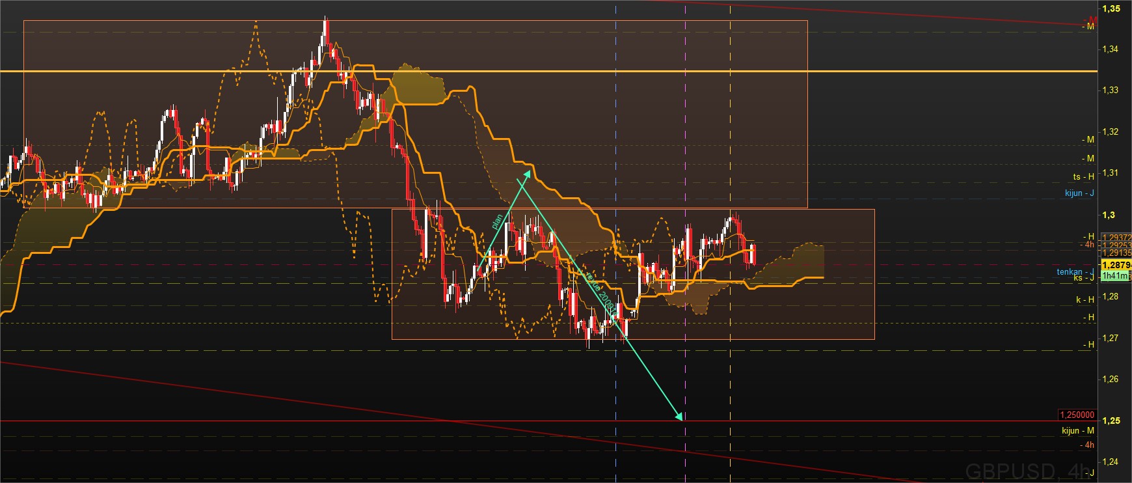Click the red 1,250000 price level tag
This screenshot has height=483, width=1132.
(1077, 415)
